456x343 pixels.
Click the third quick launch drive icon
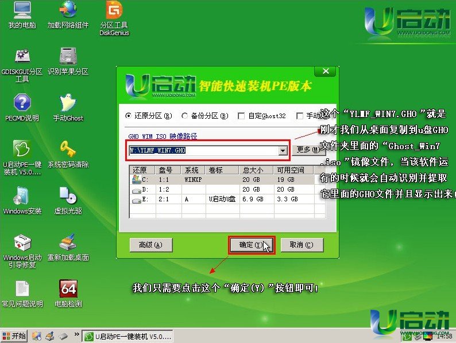(x=63, y=336)
